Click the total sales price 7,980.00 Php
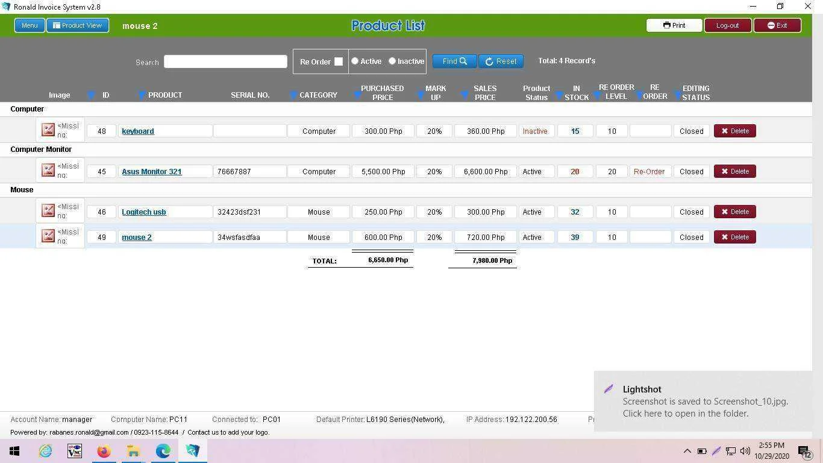This screenshot has width=823, height=463. 492,260
